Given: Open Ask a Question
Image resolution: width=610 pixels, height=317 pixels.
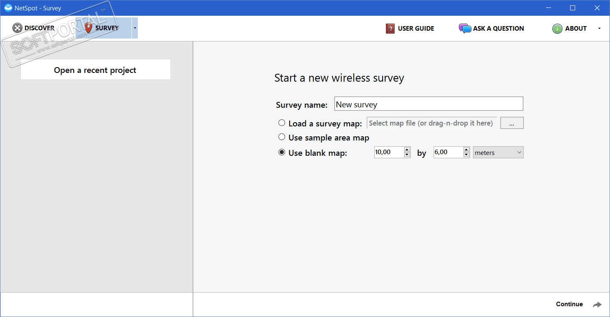Looking at the screenshot, I should pyautogui.click(x=491, y=29).
